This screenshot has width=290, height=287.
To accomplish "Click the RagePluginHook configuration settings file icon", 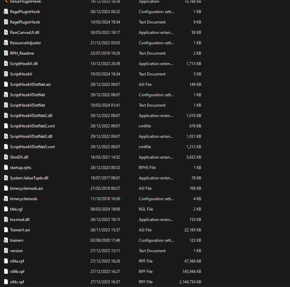I will [x=6, y=11].
